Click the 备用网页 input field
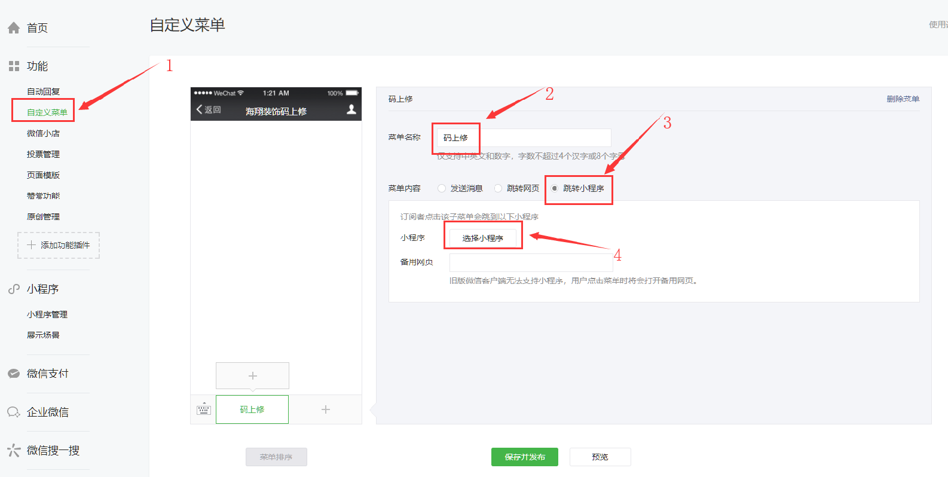Image resolution: width=948 pixels, height=477 pixels. 531,262
